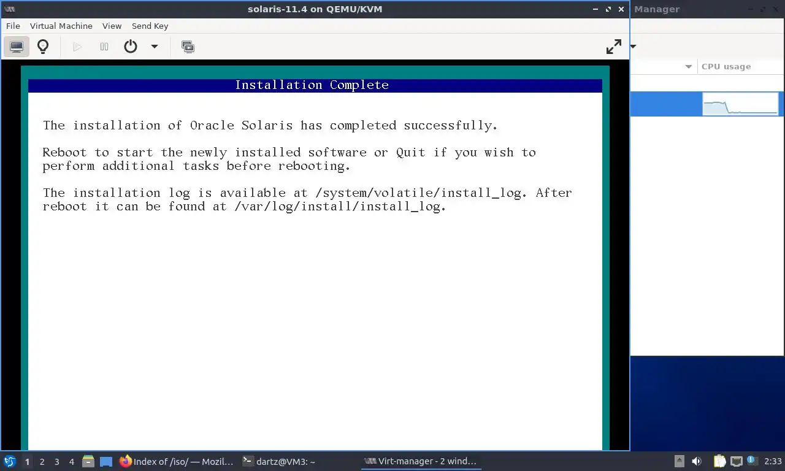Select the CPU usage graph row in Manager

[740, 104]
